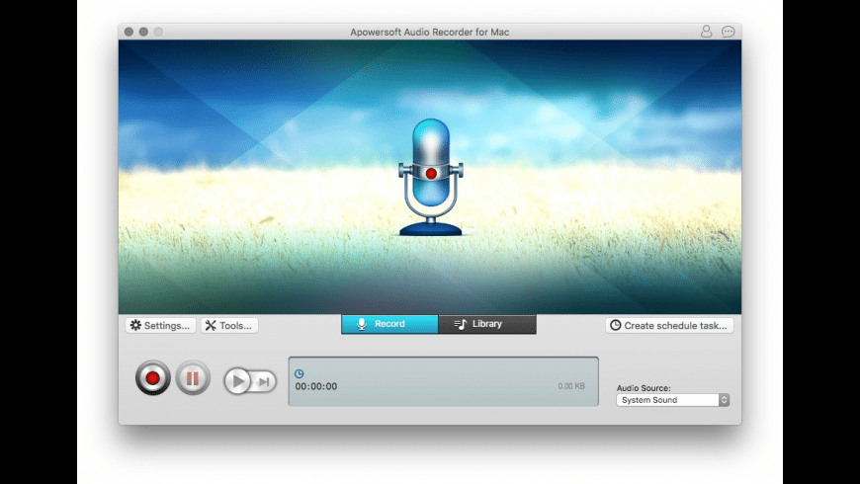
Task: Play the recorded audio
Action: point(237,381)
